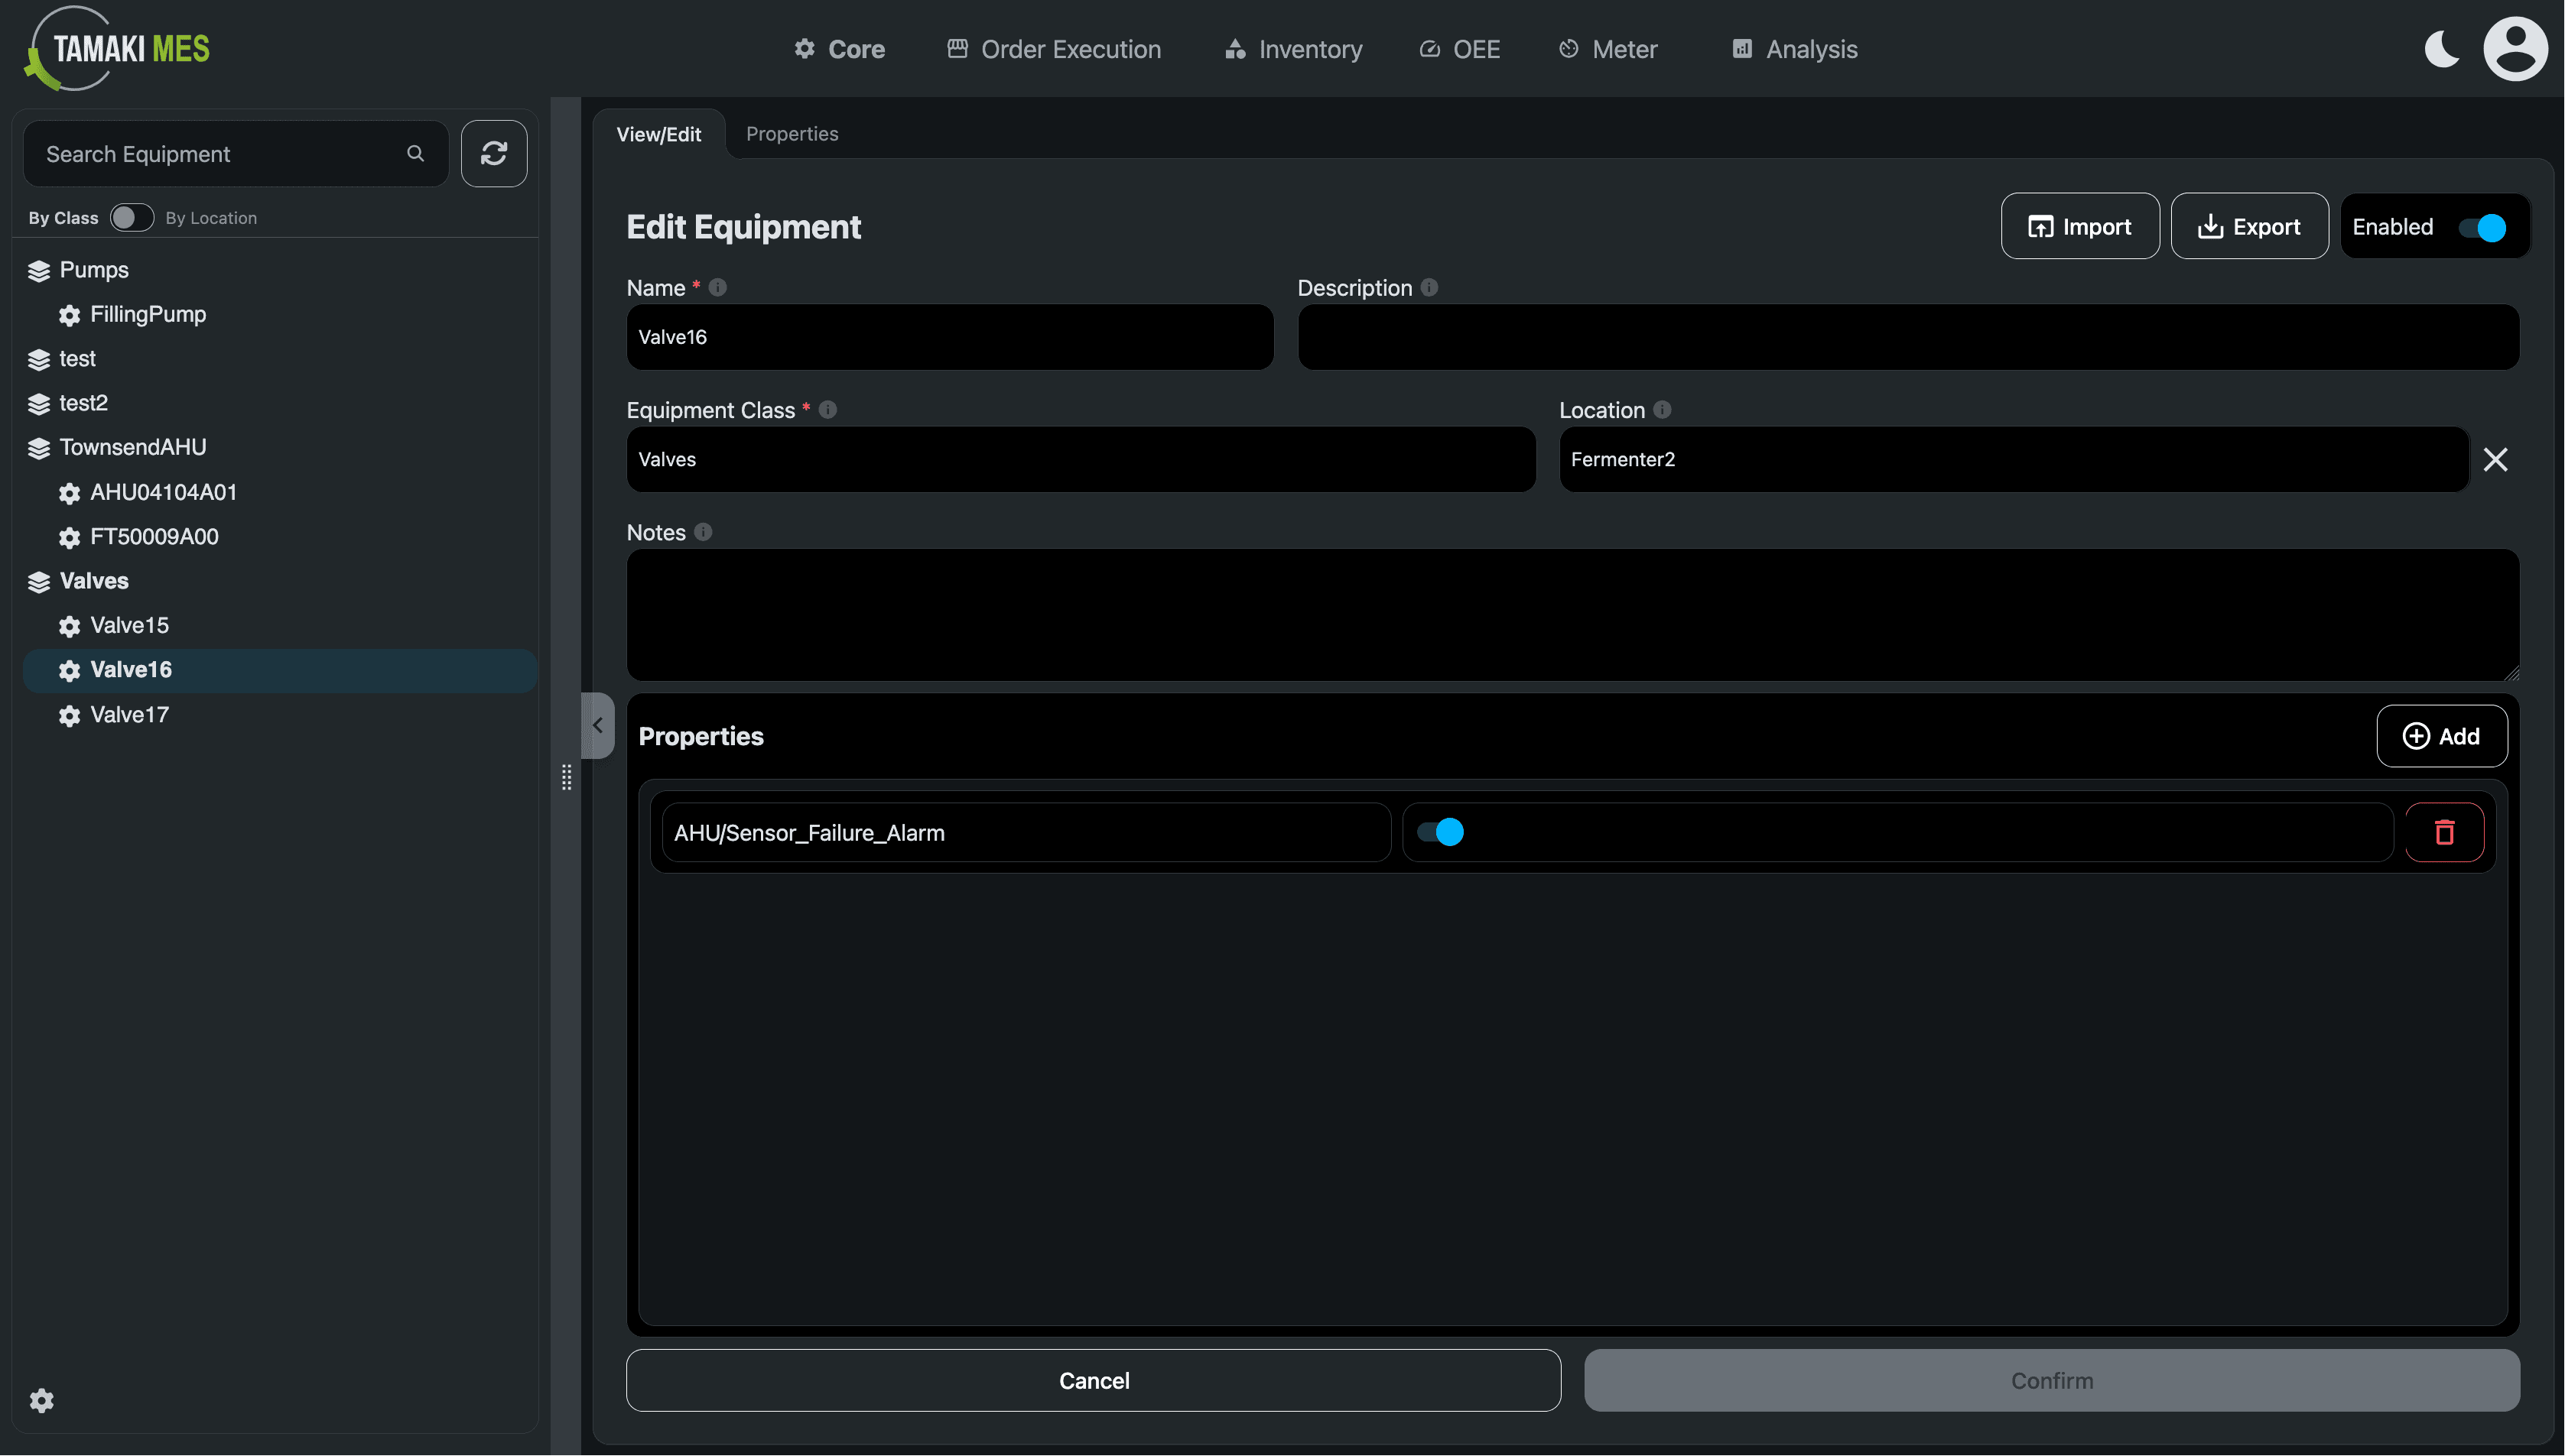Open the OEE menu
The width and height of the screenshot is (2565, 1456).
pos(1460,49)
